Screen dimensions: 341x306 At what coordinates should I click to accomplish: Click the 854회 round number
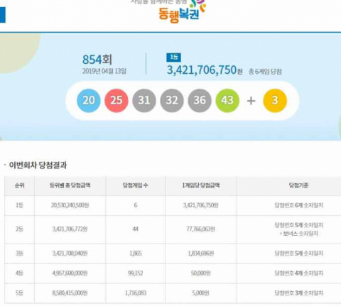[x=97, y=60]
